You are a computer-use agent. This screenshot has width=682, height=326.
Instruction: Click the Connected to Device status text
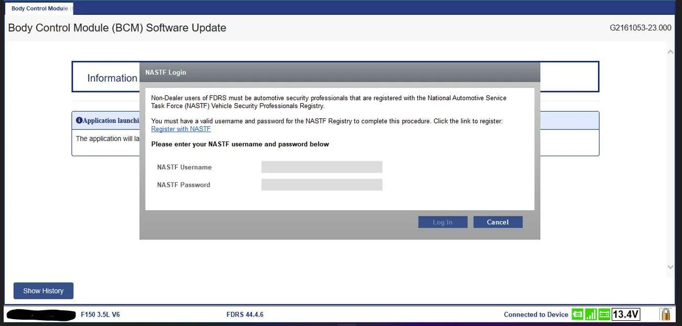(536, 314)
